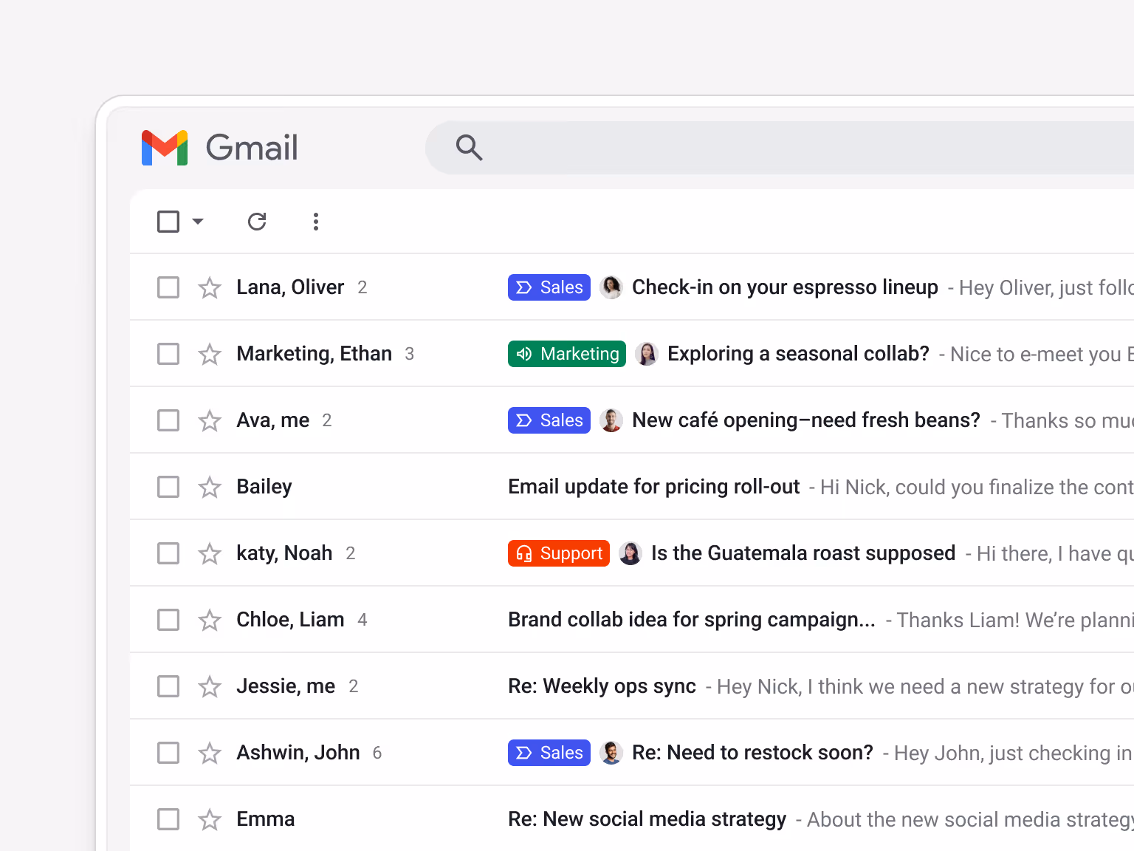Click sender name katy, Noah
The width and height of the screenshot is (1134, 851).
coord(284,553)
